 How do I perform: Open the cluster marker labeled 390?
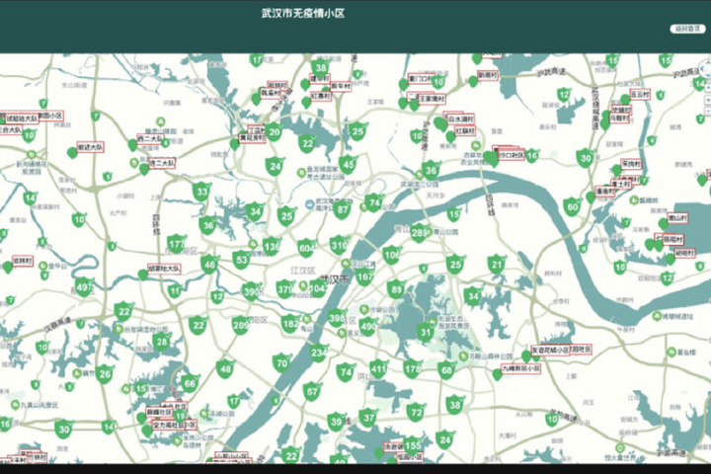(x=252, y=291)
